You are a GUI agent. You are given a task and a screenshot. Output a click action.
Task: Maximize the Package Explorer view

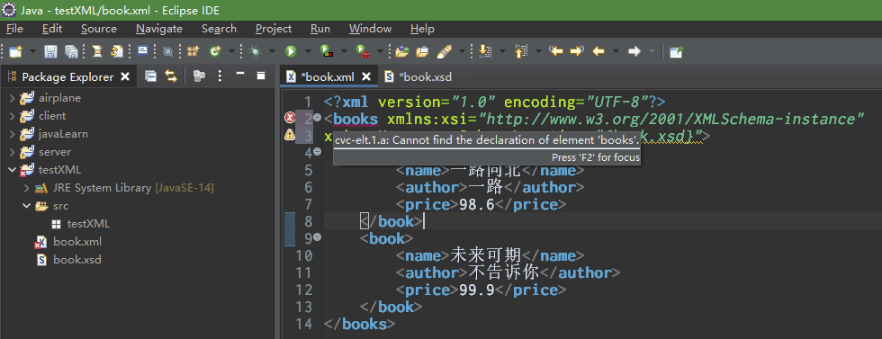(x=260, y=76)
